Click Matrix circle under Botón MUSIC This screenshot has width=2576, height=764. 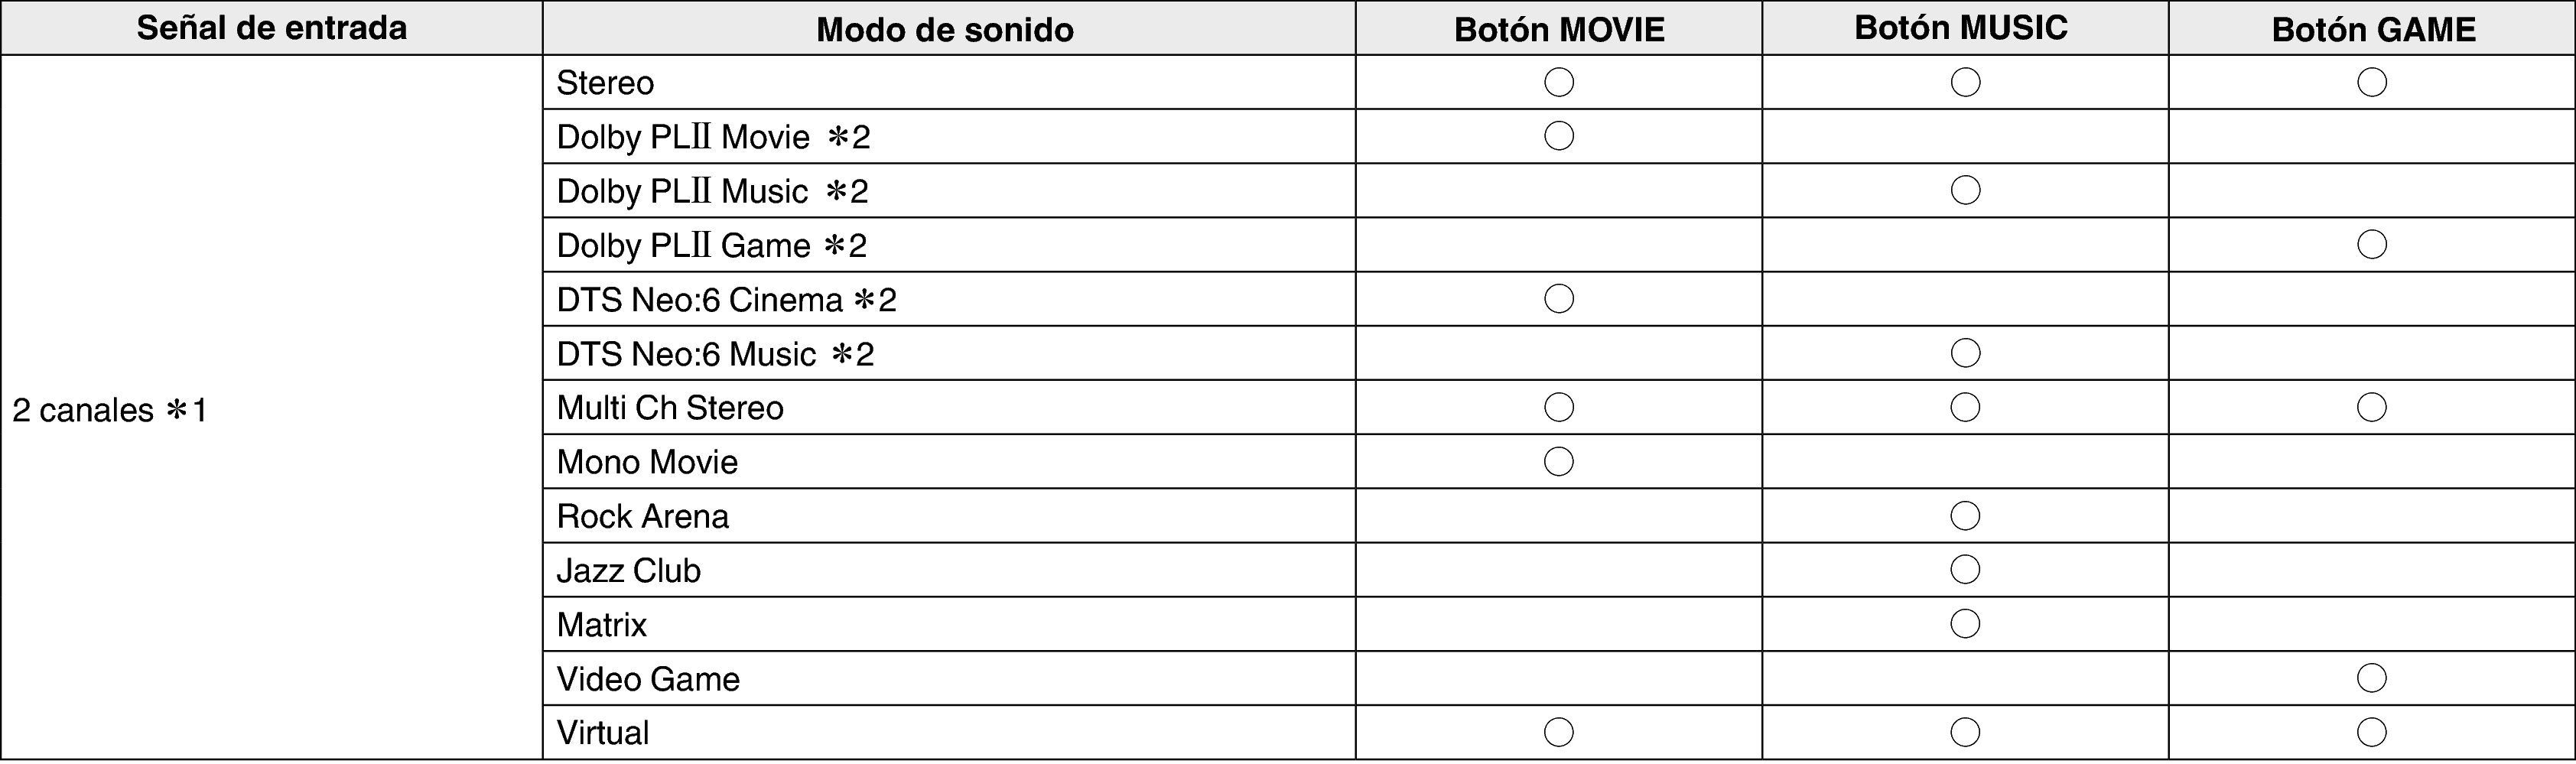point(1965,624)
